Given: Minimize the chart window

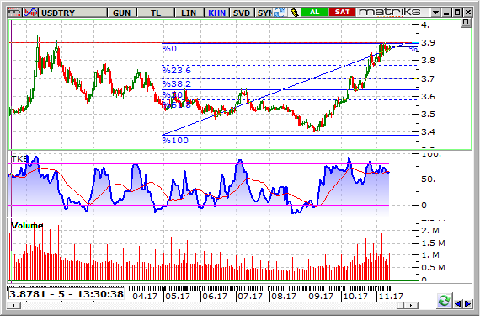Looking at the screenshot, I should (446, 13).
